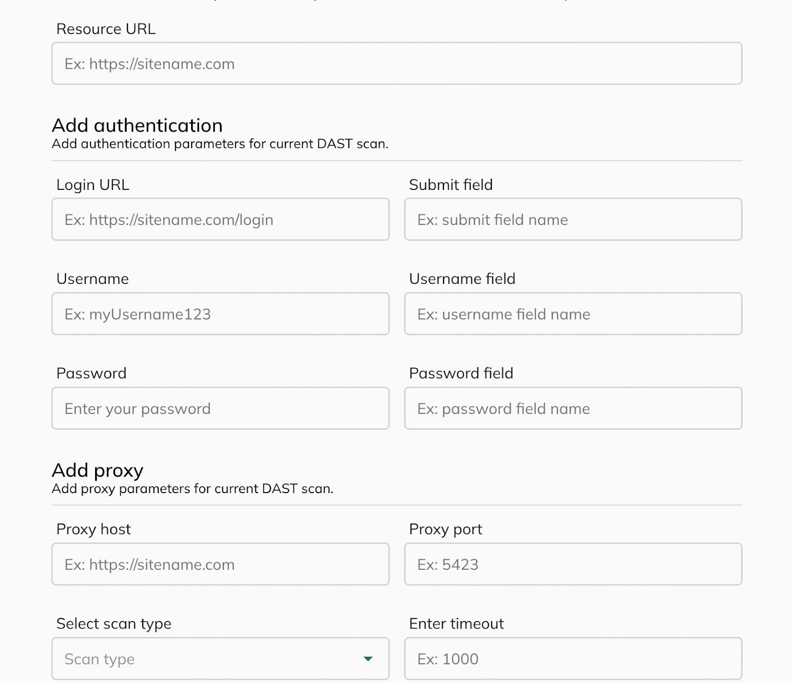The height and width of the screenshot is (683, 792).
Task: Click the 'Proxy host' label text
Action: point(94,529)
